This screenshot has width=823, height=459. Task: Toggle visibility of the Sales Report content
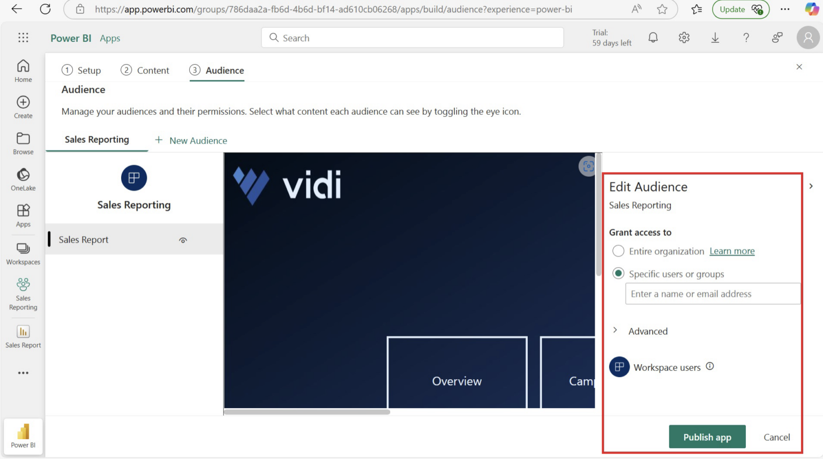coord(183,240)
